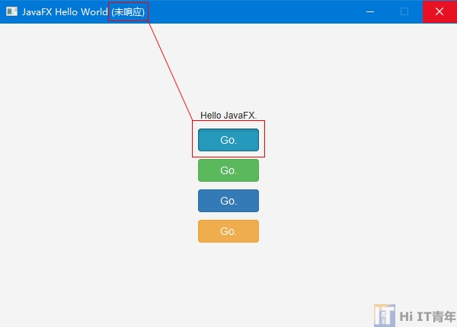Click the teal Go. button

[228, 140]
